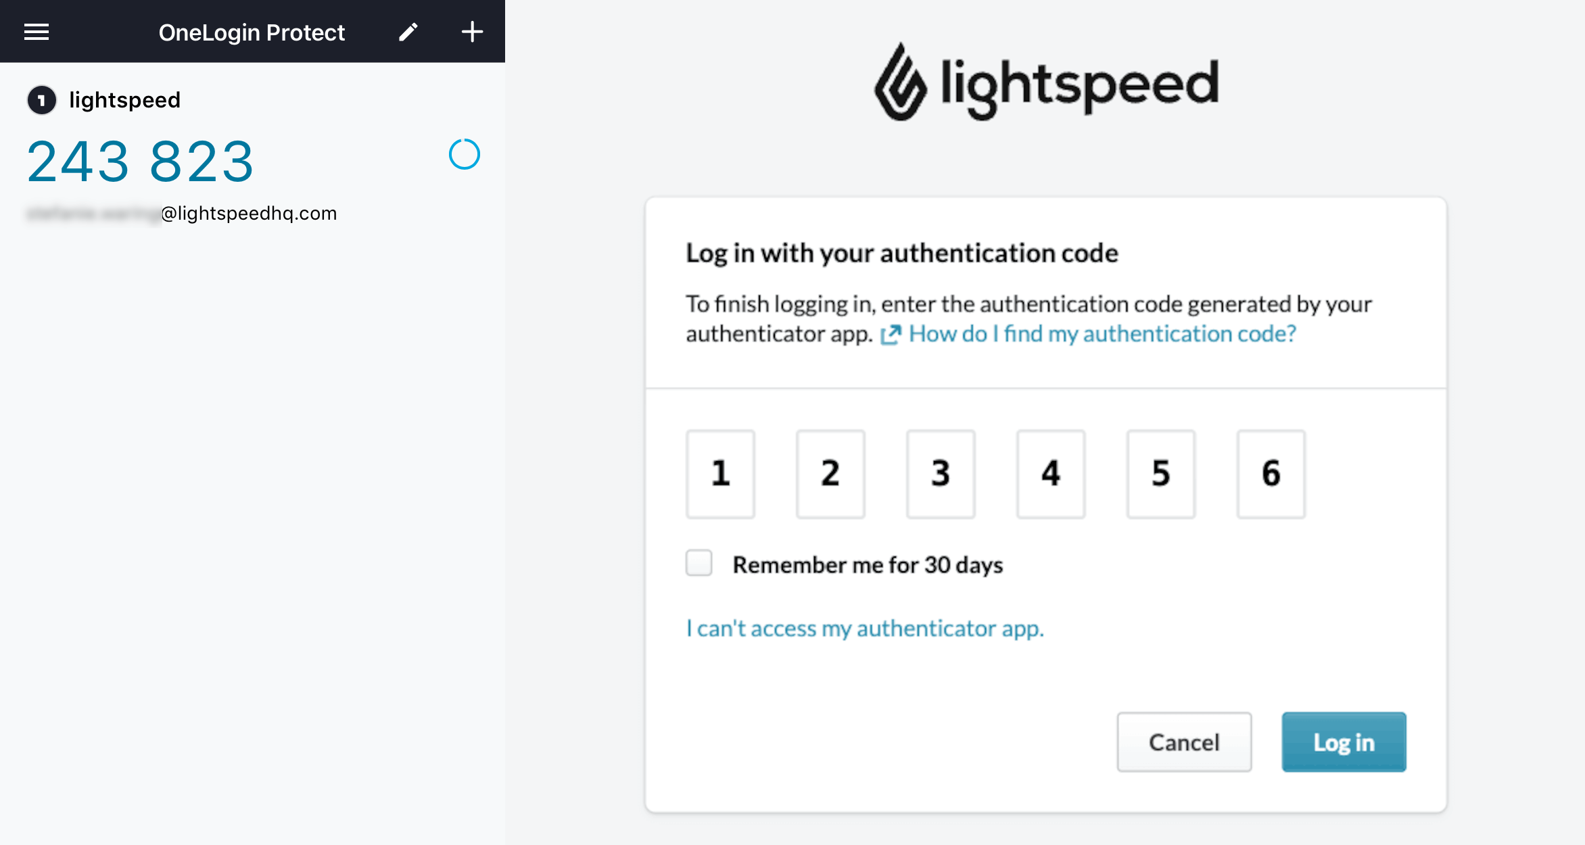
Task: Open How do I find my authentication code
Action: point(1102,333)
